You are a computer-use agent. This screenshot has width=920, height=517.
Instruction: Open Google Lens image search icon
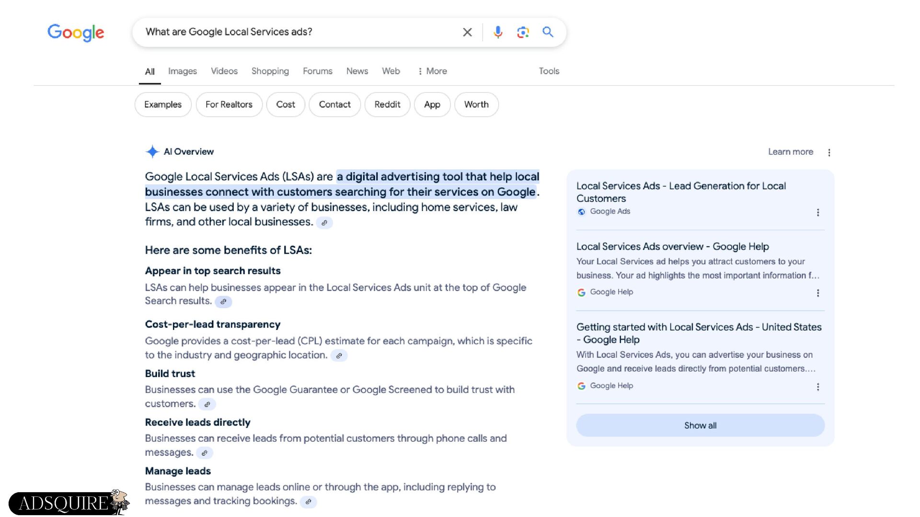click(523, 32)
